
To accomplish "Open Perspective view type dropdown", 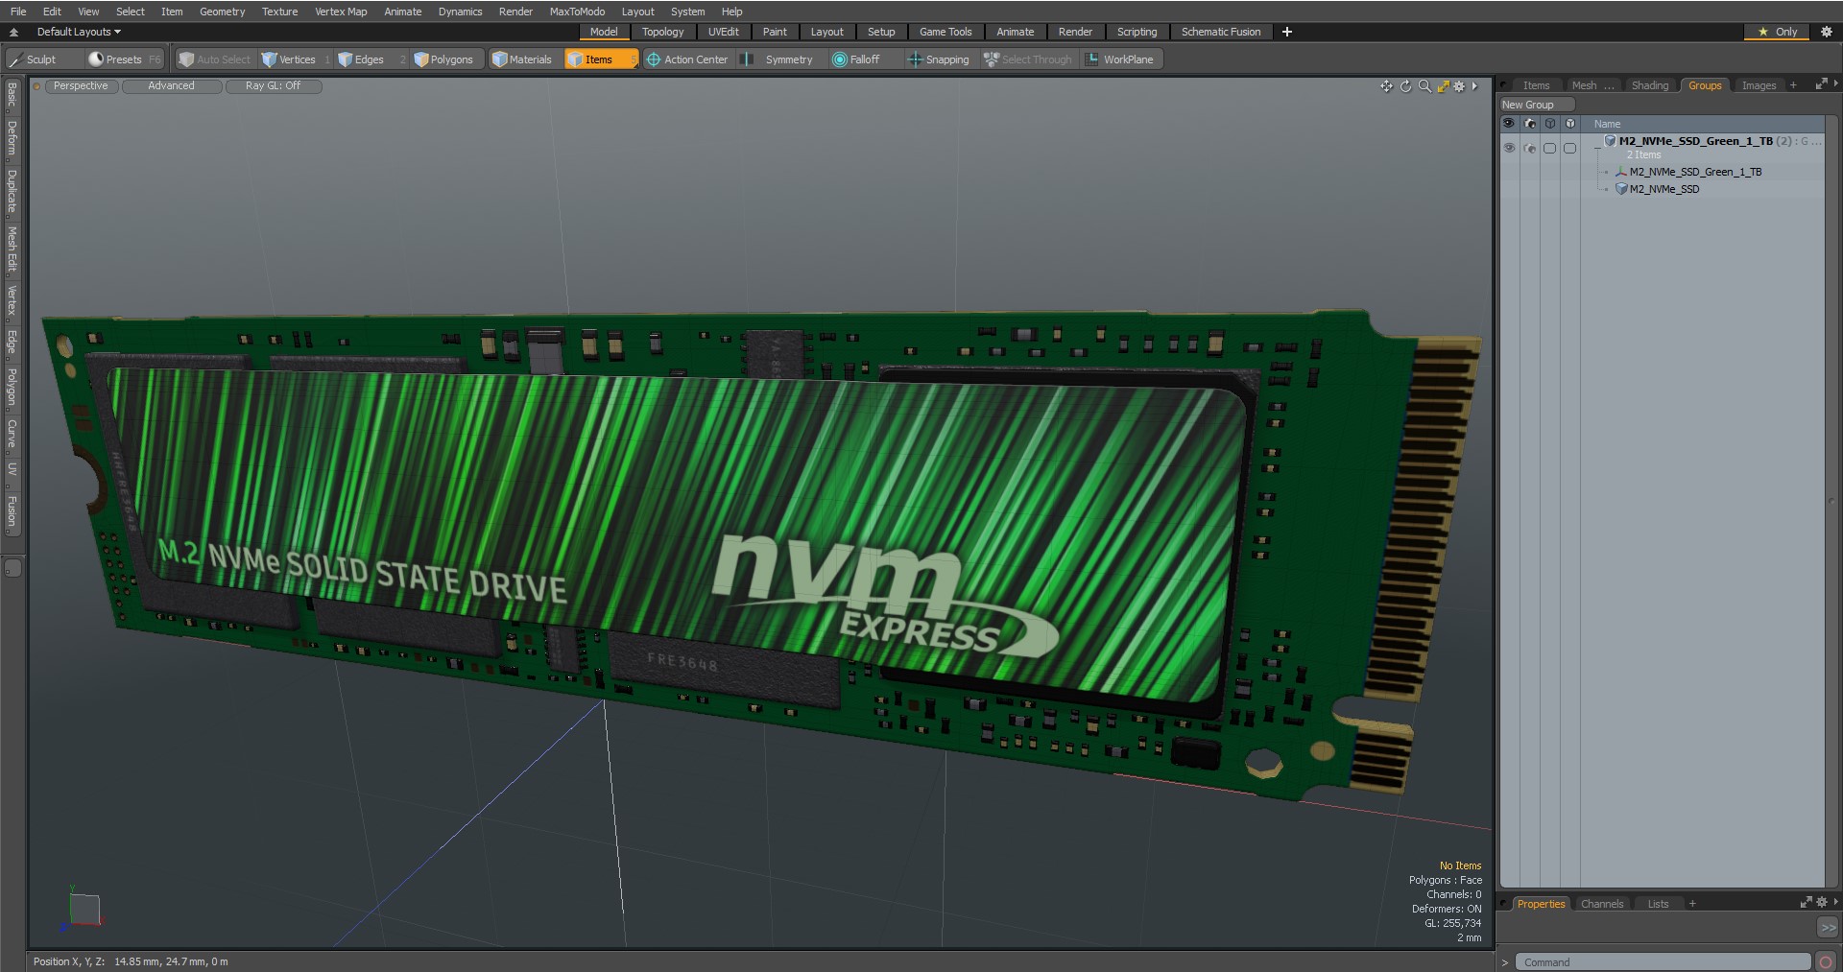I will point(81,85).
